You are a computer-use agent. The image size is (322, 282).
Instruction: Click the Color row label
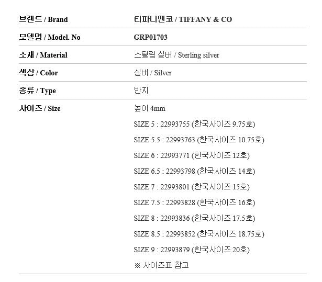coord(38,73)
